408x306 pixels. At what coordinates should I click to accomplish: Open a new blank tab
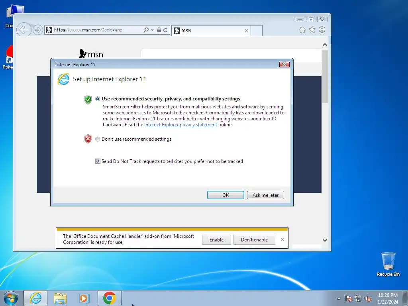click(257, 31)
